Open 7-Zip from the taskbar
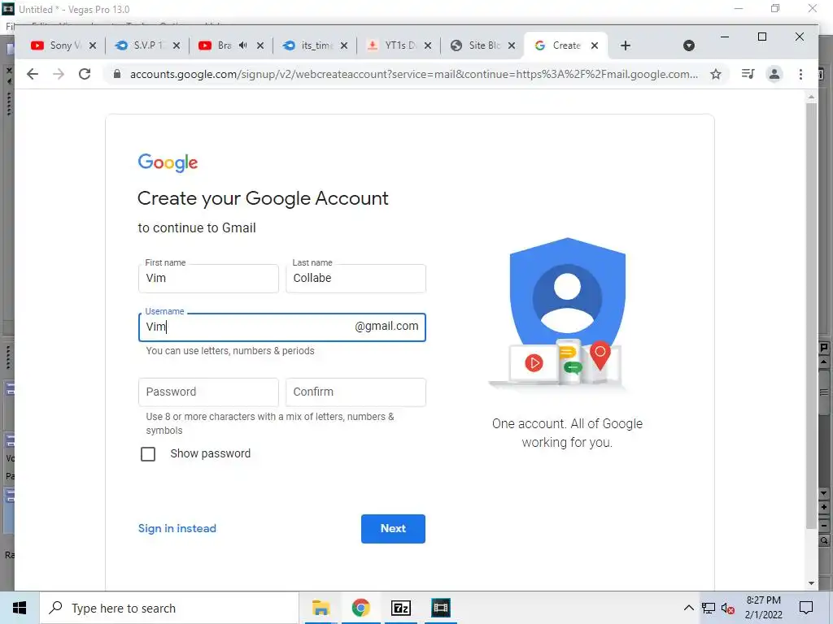The height and width of the screenshot is (624, 833). coord(401,608)
